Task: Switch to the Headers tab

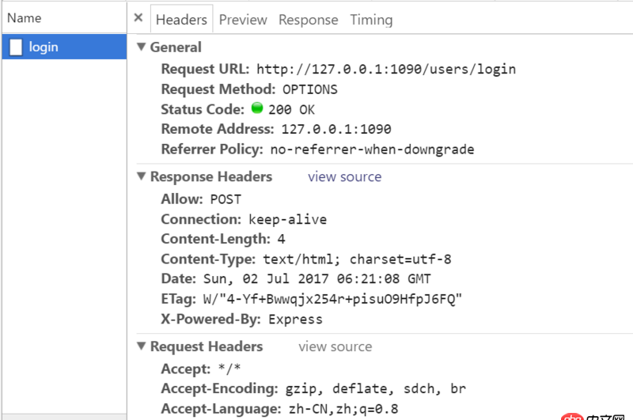Action: [181, 19]
